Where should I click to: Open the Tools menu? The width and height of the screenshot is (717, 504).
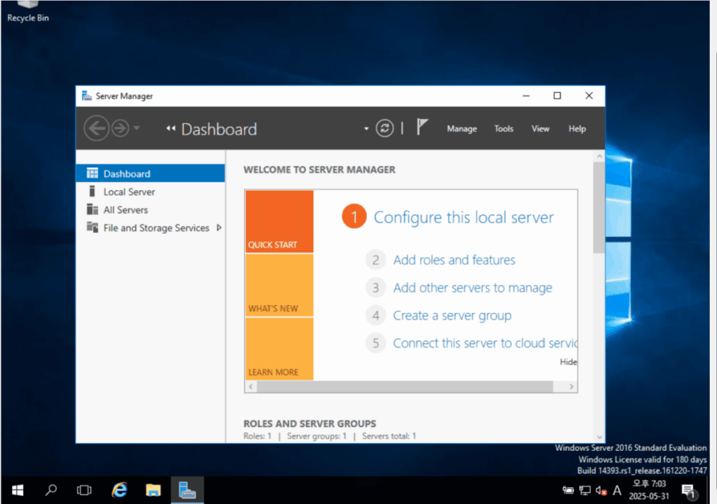pyautogui.click(x=503, y=129)
